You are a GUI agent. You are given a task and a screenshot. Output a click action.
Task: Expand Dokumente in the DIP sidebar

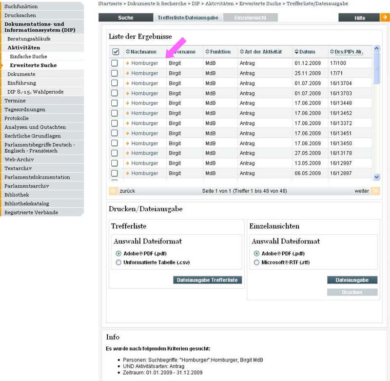(x=21, y=74)
